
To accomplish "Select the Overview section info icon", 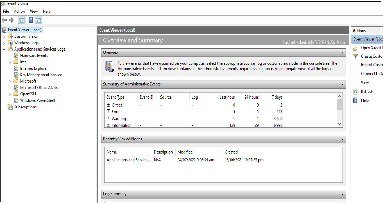I will pyautogui.click(x=109, y=67).
